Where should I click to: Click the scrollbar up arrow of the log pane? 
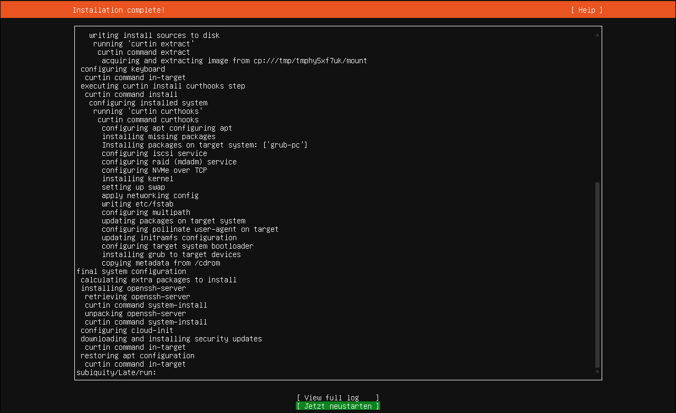coord(597,33)
